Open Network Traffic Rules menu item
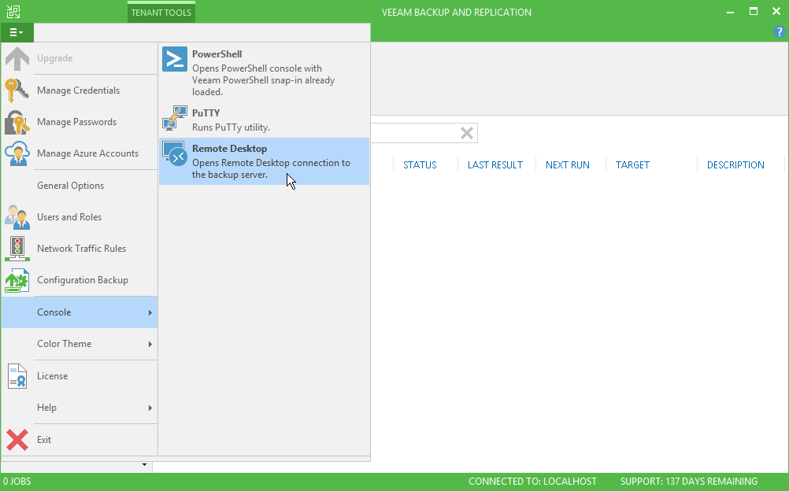 click(80, 249)
